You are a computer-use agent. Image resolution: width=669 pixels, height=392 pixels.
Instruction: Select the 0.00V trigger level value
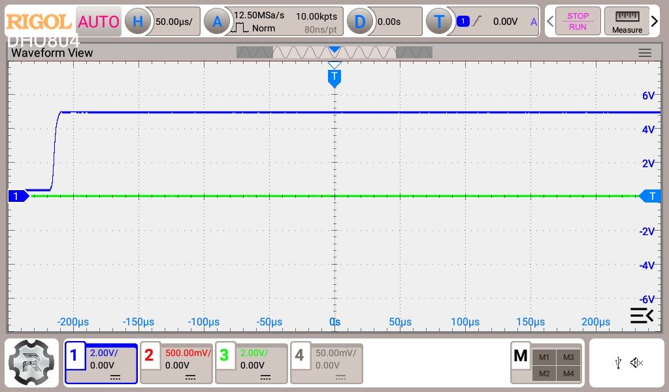coord(505,22)
